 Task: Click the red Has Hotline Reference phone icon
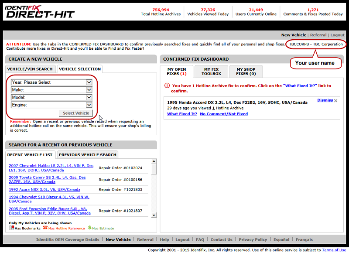click(45, 228)
